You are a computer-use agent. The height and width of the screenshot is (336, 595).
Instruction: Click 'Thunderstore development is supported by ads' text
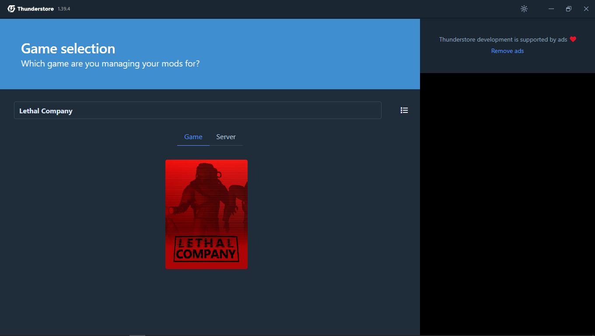pos(503,39)
